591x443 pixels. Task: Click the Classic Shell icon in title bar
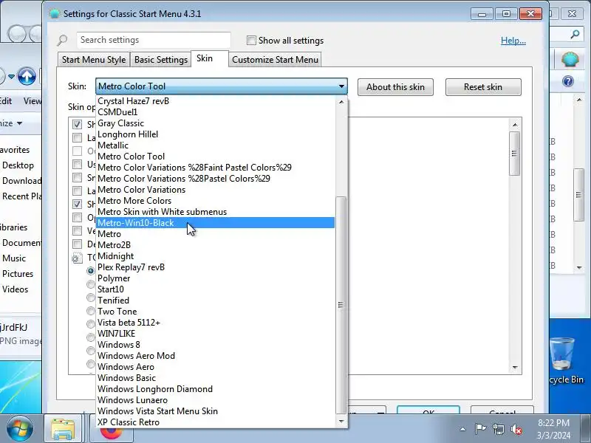(54, 14)
